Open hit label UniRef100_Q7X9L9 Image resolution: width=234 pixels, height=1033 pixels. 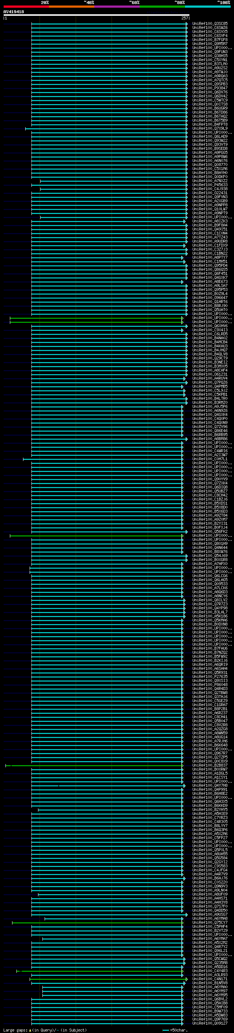[x=210, y=129]
